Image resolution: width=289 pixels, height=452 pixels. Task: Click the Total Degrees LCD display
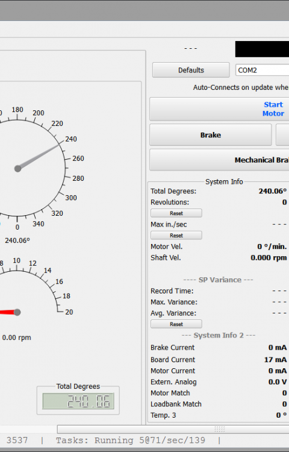pyautogui.click(x=78, y=401)
